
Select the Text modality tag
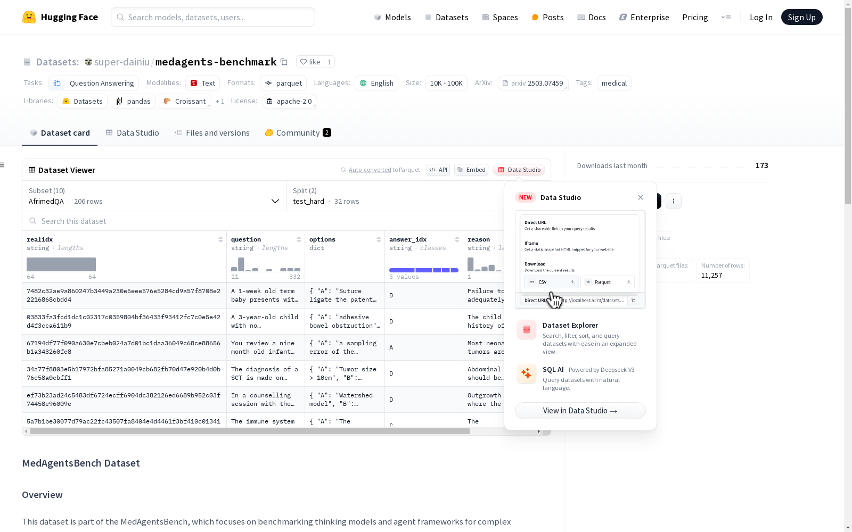click(x=202, y=83)
